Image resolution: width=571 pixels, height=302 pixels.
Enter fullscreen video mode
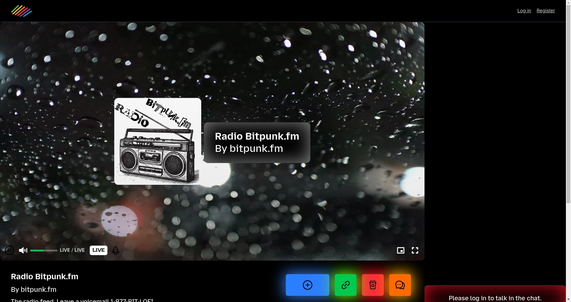(415, 250)
